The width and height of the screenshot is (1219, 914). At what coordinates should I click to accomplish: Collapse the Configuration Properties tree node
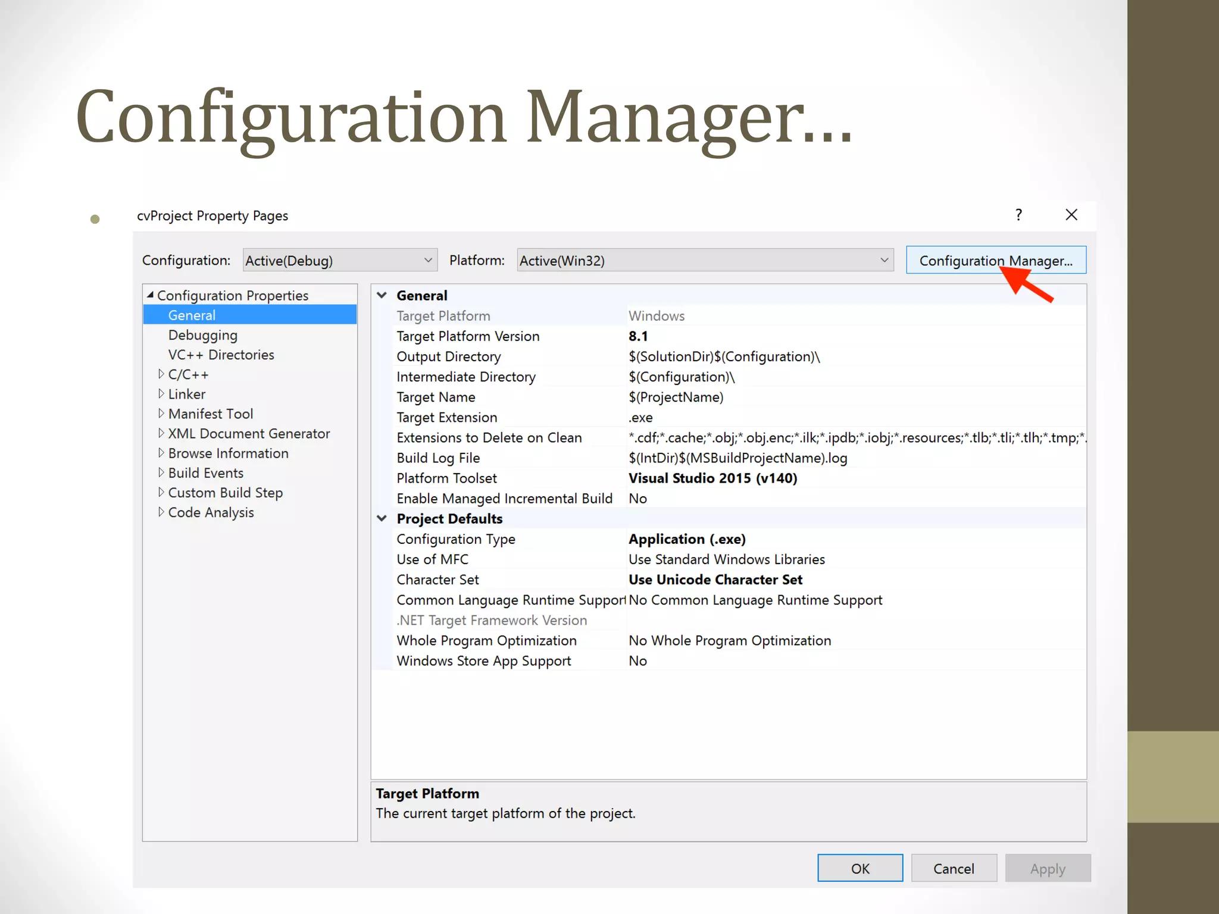pos(151,295)
